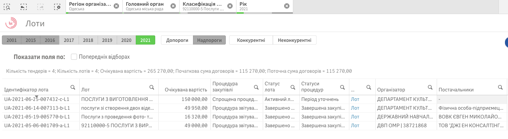Viewport: 508px width, 139px height.
Task: Deselect year 2021
Action: 145,40
